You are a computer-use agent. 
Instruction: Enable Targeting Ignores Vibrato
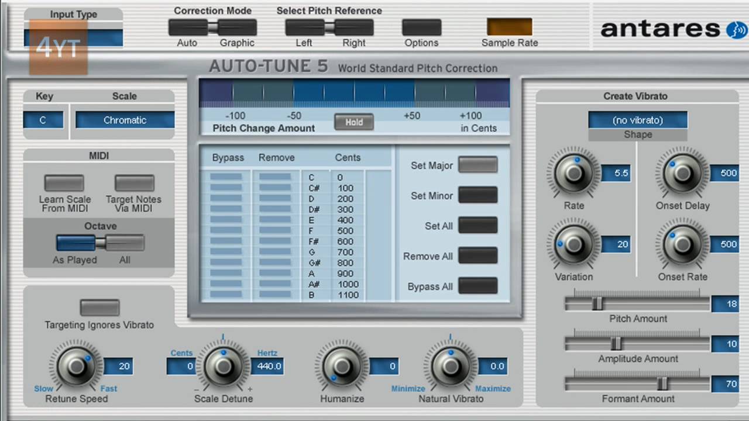click(x=99, y=308)
